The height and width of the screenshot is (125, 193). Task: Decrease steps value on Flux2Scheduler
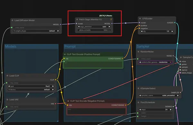(x=140, y=110)
